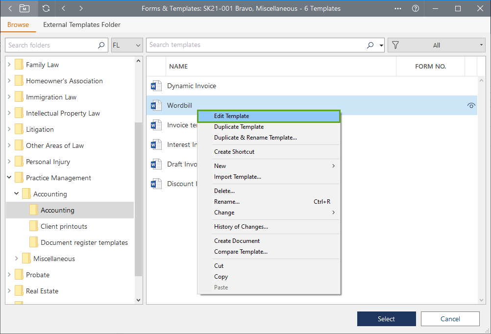Click the forward navigation arrow
491x334 pixels.
(x=81, y=8)
